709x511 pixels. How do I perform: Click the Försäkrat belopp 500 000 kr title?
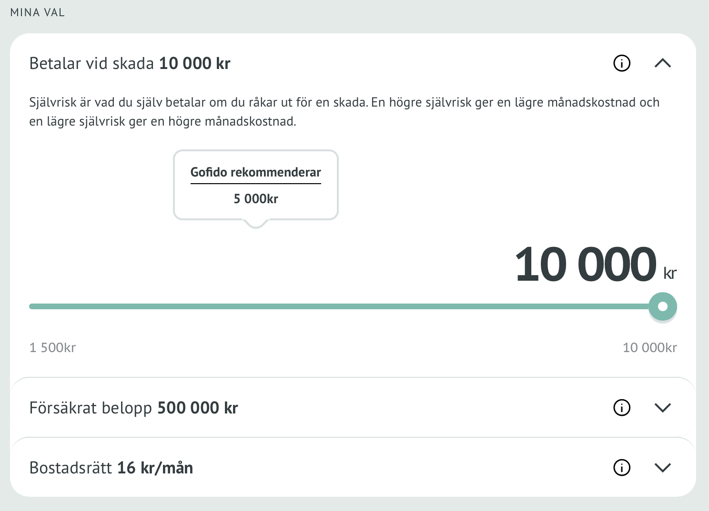click(x=133, y=408)
